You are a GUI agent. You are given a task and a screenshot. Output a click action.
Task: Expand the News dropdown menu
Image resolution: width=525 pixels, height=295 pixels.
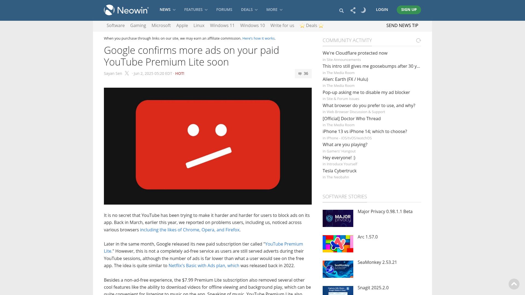168,10
